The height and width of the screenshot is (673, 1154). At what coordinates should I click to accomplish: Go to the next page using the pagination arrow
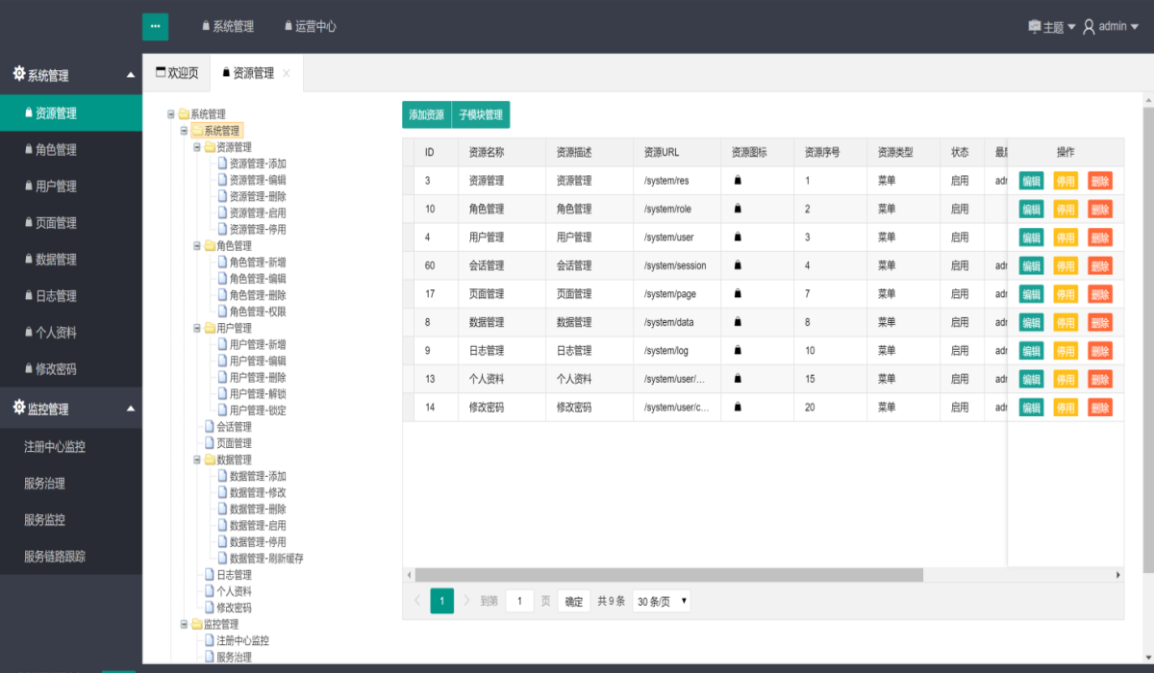(x=466, y=601)
